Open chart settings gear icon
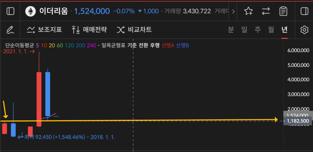Screen dimensions: 313x152 coord(304,30)
